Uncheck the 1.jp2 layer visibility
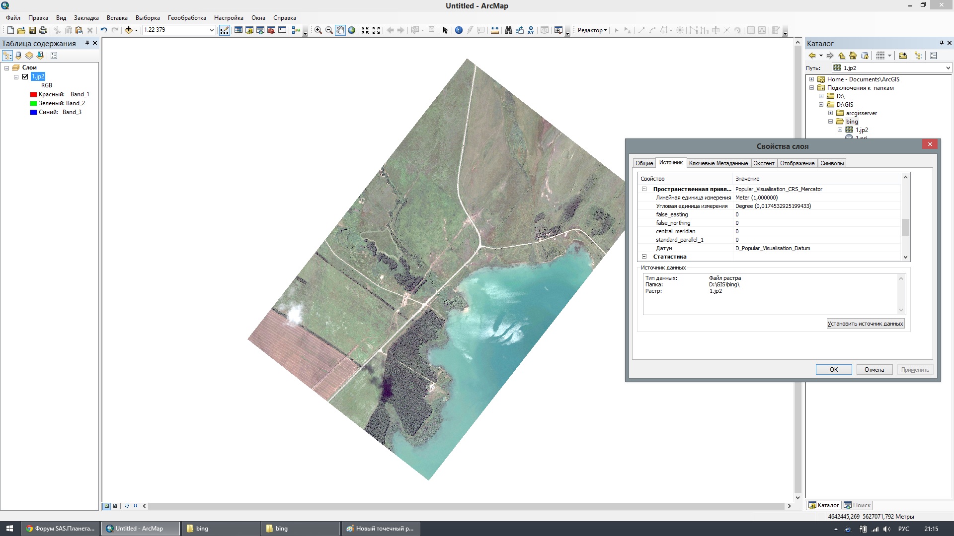This screenshot has height=536, width=954. coord(25,76)
